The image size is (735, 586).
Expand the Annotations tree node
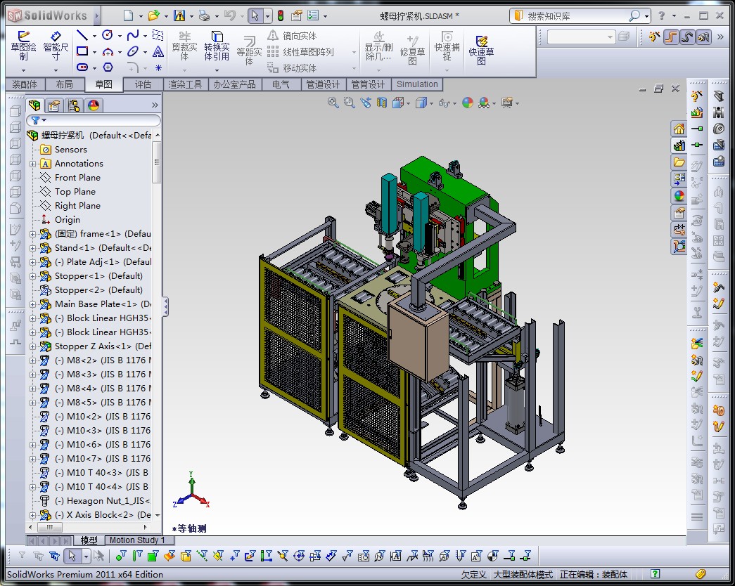(33, 164)
